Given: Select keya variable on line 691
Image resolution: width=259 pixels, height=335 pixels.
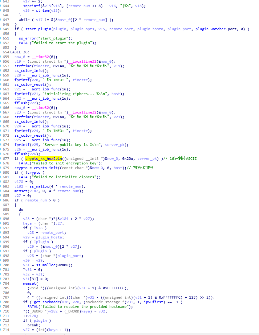Looking at the screenshot, I should (x=27, y=223).
